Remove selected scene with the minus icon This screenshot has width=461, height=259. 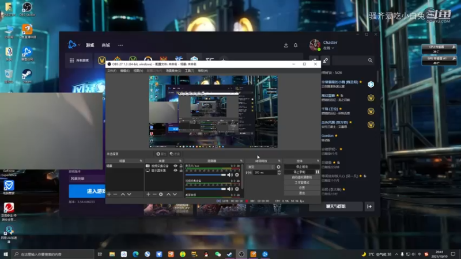click(x=115, y=195)
